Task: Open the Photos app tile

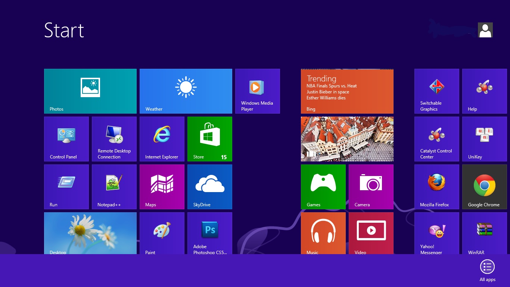Action: click(x=90, y=91)
